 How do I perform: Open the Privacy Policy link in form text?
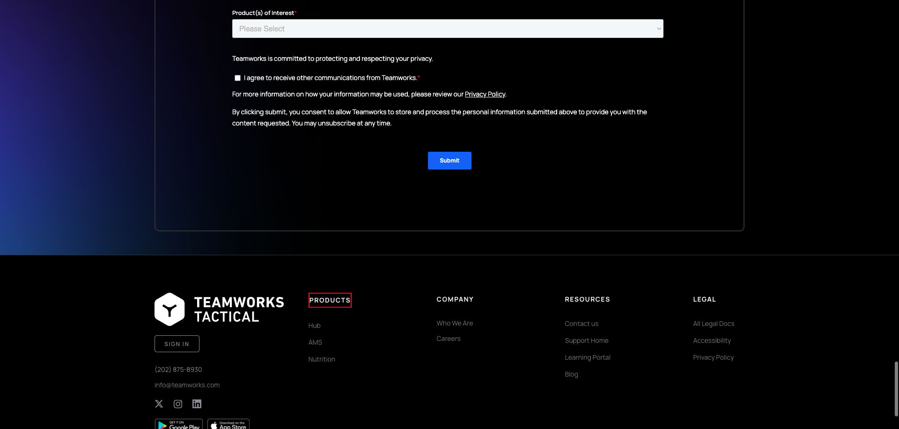(485, 94)
